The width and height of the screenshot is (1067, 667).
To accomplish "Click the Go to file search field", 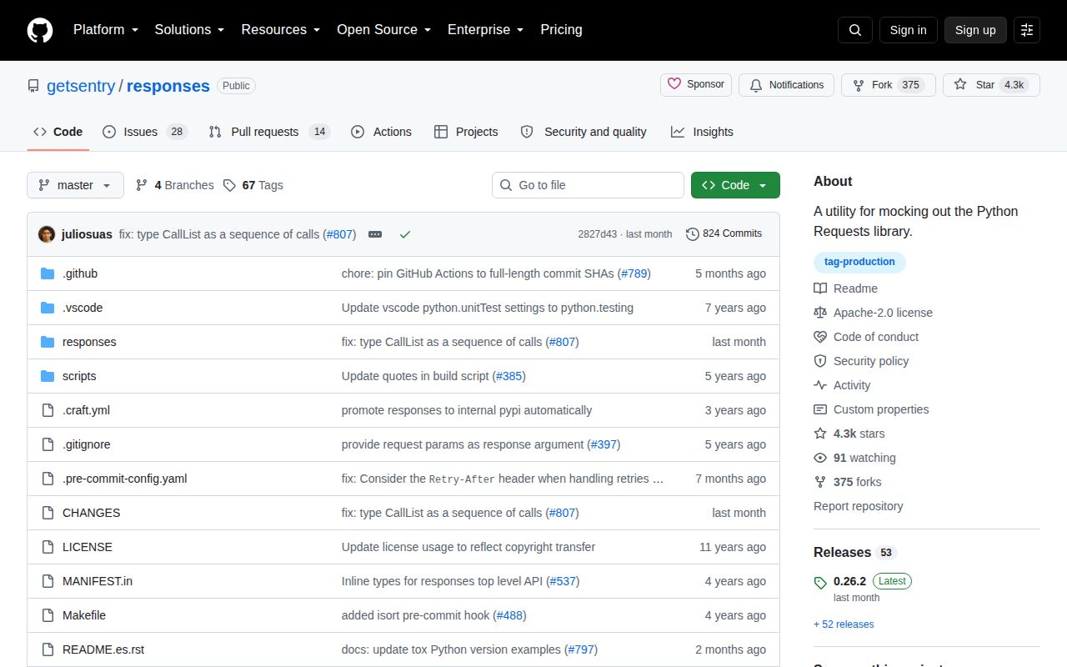I will click(588, 185).
